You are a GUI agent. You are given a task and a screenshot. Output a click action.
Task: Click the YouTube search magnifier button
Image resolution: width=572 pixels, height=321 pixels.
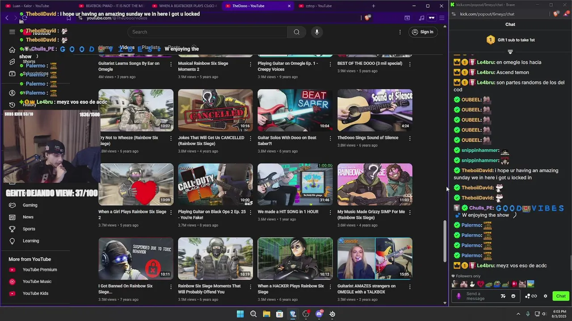point(296,32)
